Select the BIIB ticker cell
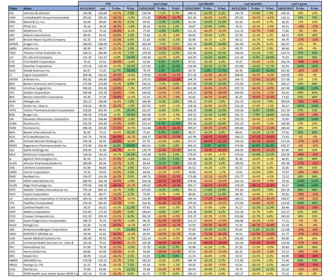The image size is (332, 278). pos(16,115)
